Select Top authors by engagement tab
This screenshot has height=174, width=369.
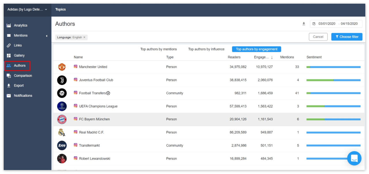pyautogui.click(x=257, y=49)
